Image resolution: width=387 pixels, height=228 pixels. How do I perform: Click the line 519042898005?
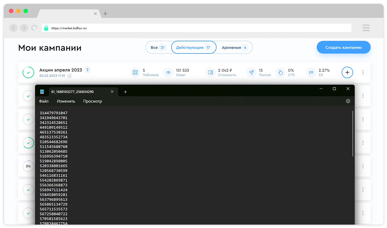[x=54, y=161]
